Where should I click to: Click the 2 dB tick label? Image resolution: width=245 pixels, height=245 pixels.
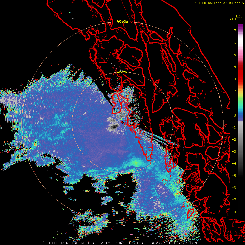click(x=235, y=91)
